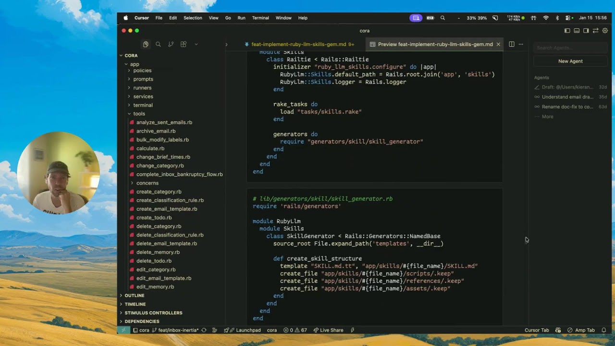This screenshot has width=615, height=346.
Task: Open edit_email_template.rb file
Action: point(163,278)
